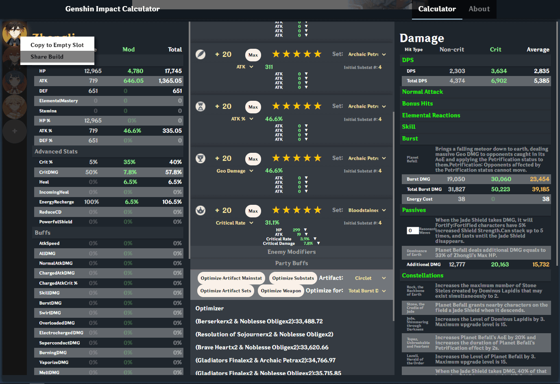
Task: Switch to the About tab
Action: point(479,9)
